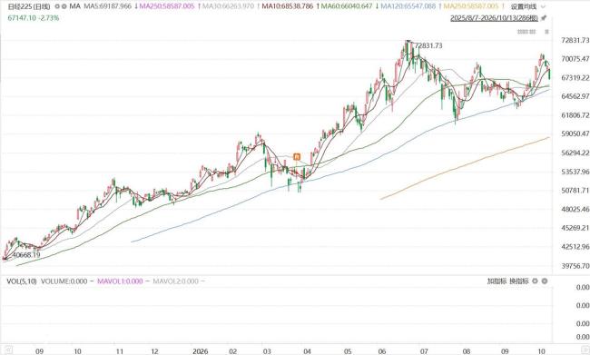590x355 pixels.
Task: Click the small icon above price axis
Action: pyautogui.click(x=547, y=32)
